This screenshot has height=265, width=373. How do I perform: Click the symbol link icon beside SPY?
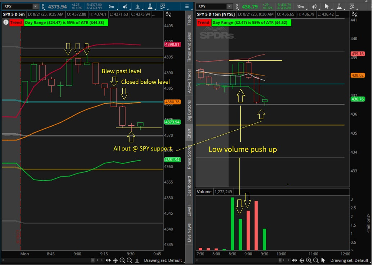237,6
